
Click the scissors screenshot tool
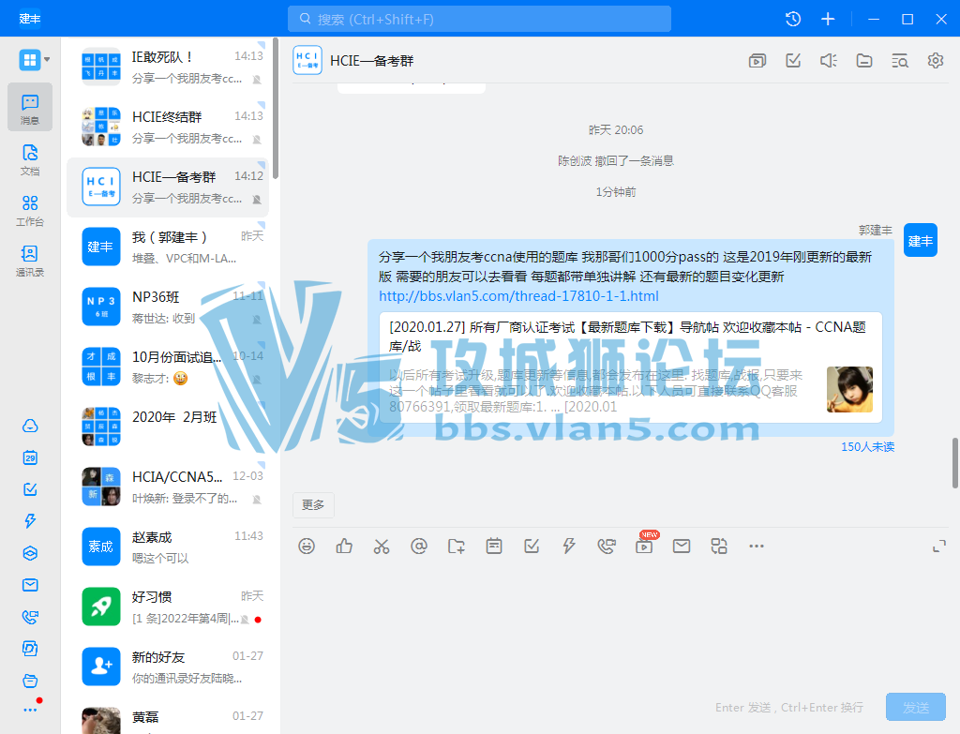(x=381, y=546)
